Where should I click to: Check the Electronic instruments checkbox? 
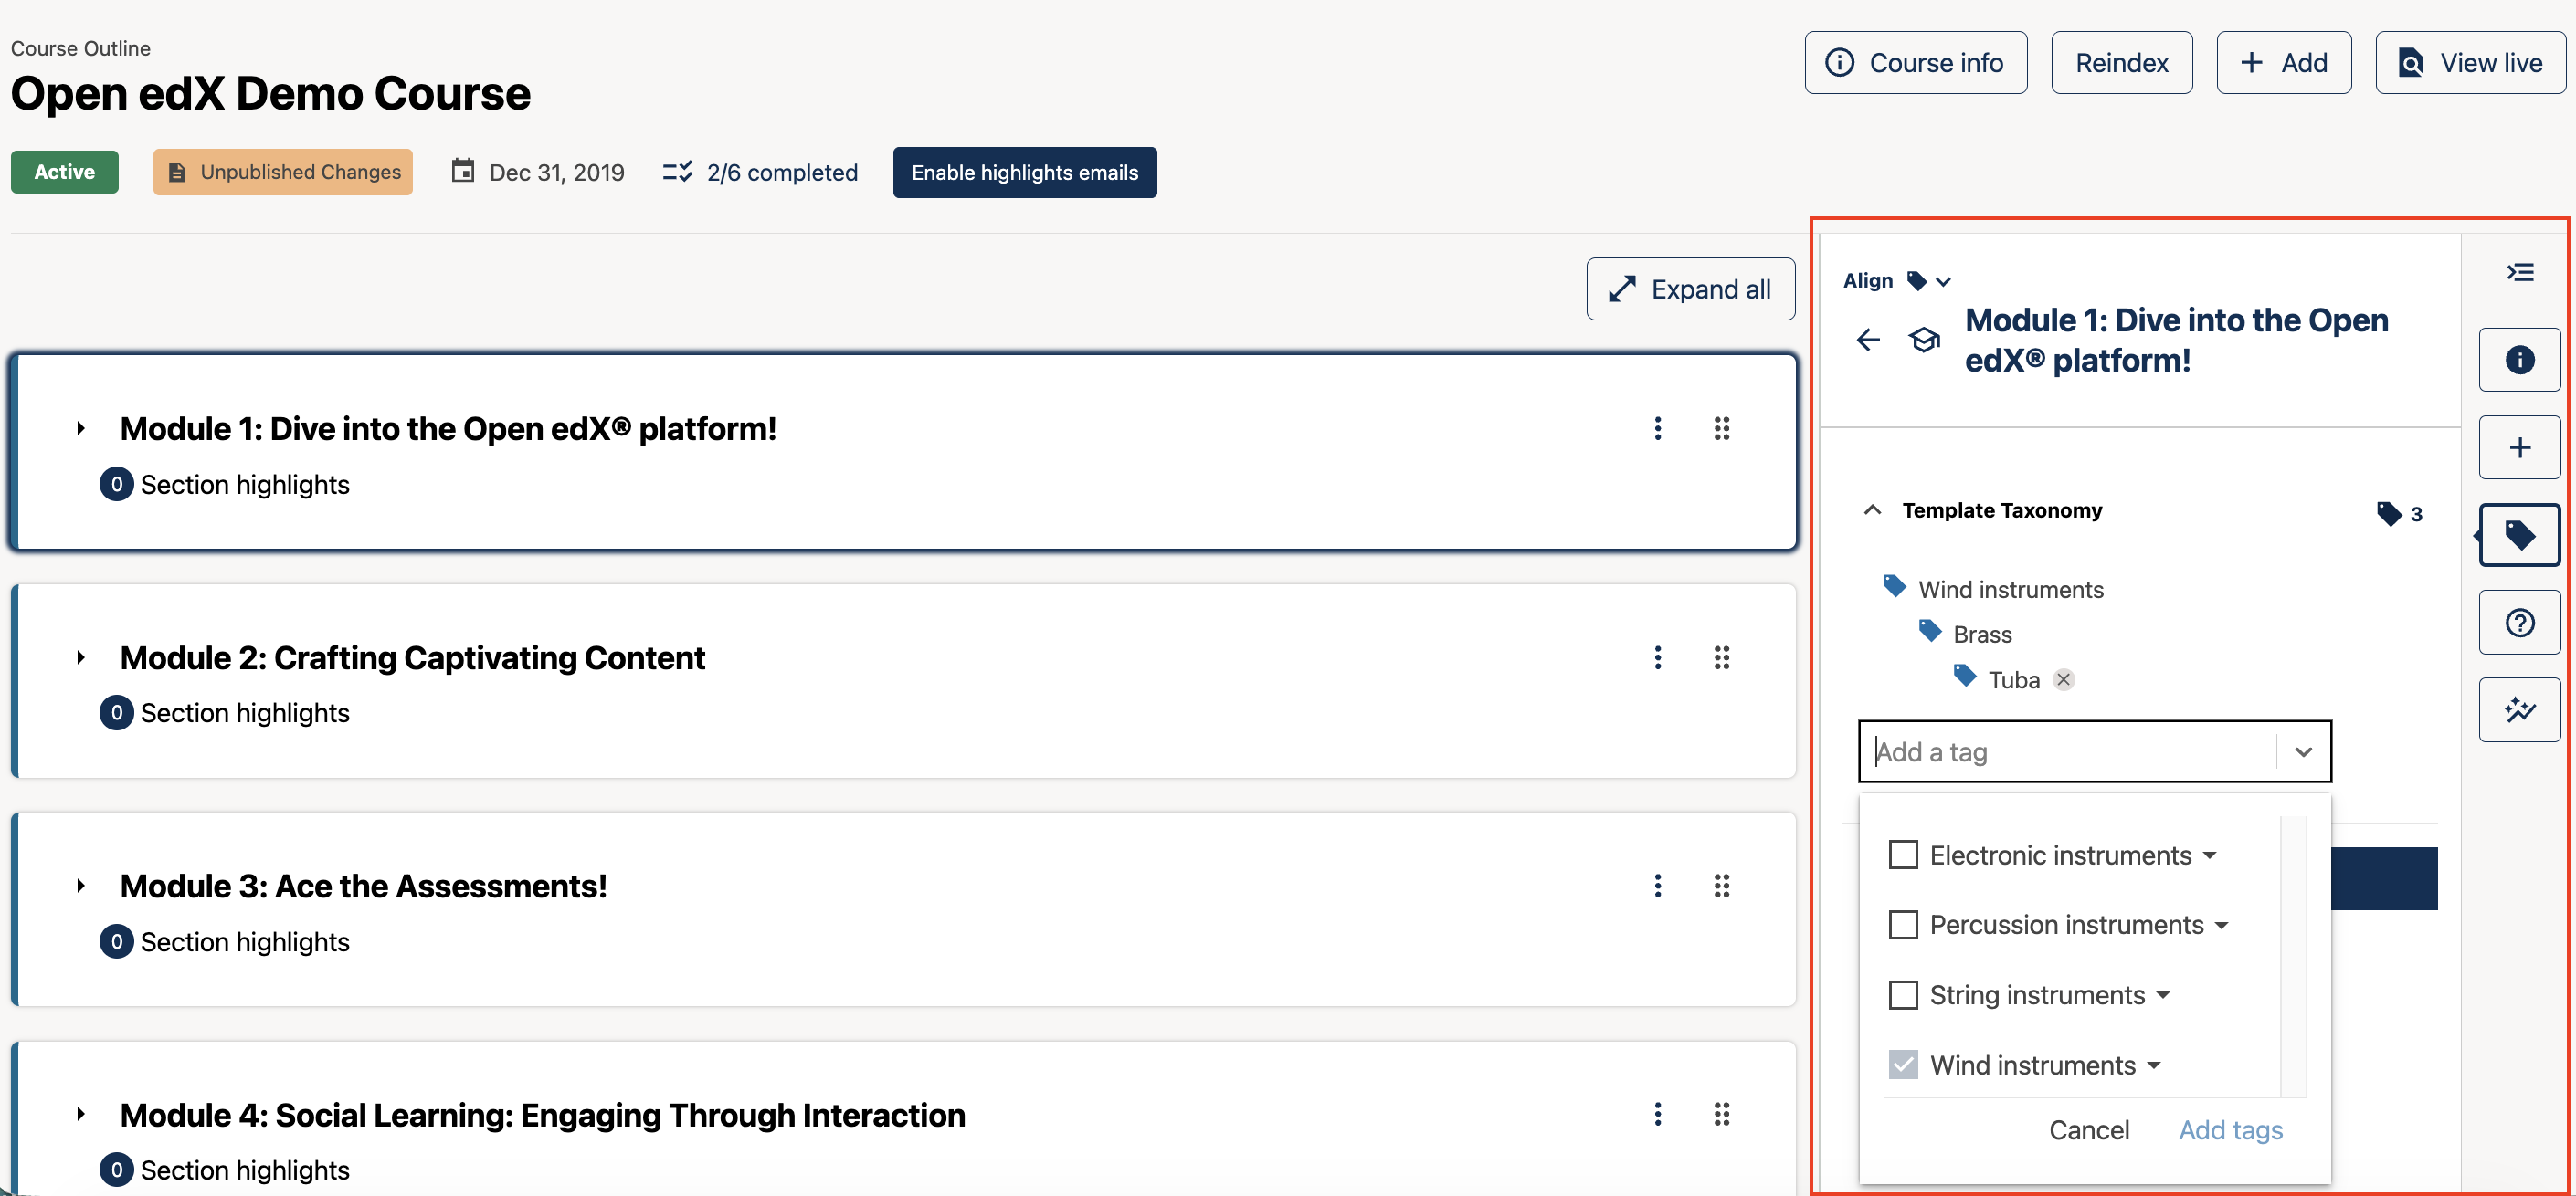[1902, 855]
